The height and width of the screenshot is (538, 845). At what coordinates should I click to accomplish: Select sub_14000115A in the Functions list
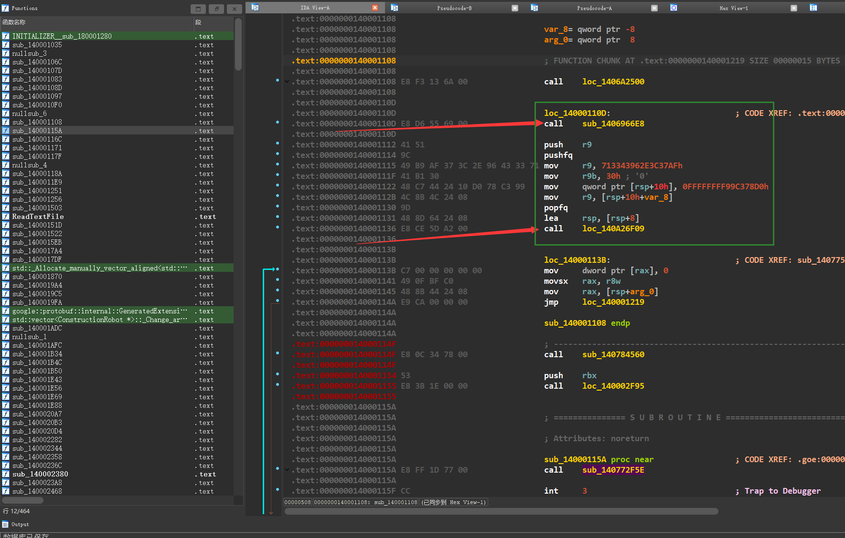[x=37, y=131]
